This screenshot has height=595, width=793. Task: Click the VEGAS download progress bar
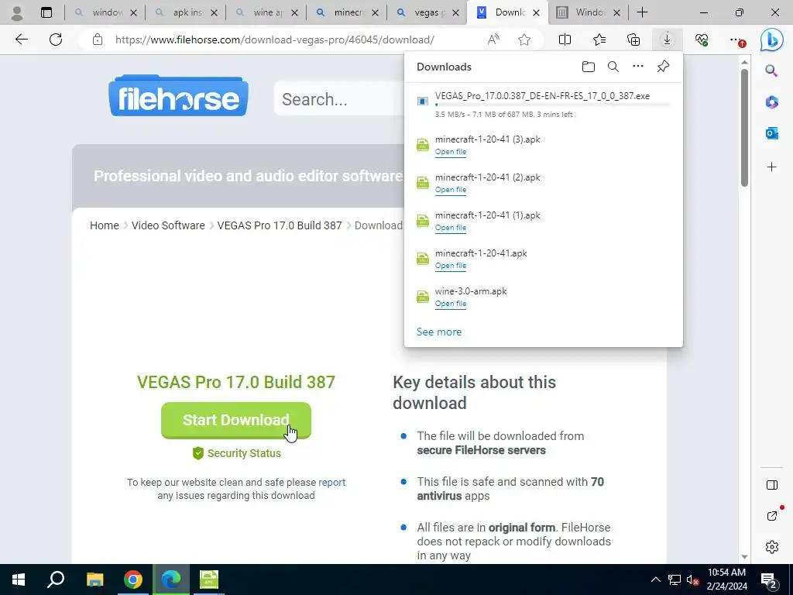point(553,105)
